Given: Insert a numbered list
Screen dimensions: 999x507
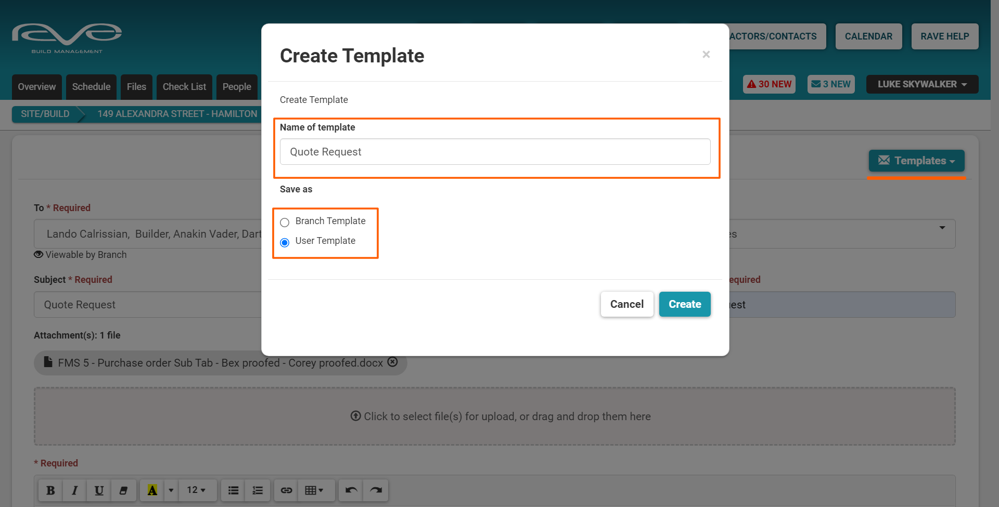Looking at the screenshot, I should click(x=258, y=490).
